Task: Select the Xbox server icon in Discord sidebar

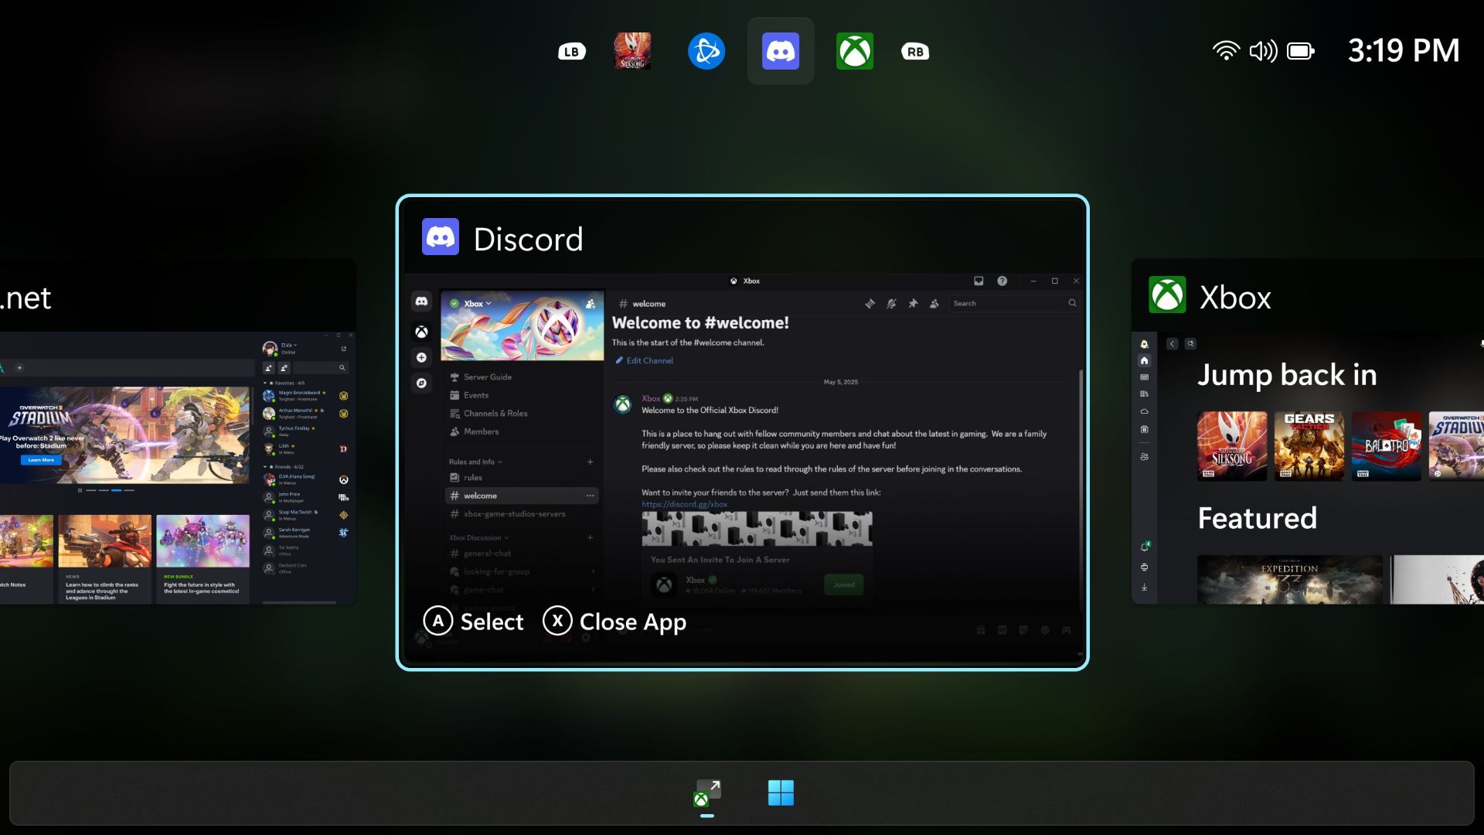Action: coord(421,331)
